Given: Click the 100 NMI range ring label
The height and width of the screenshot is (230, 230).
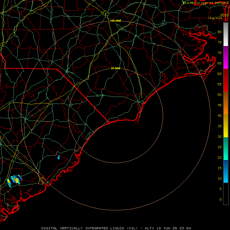Looking at the screenshot, I should pos(116,21).
